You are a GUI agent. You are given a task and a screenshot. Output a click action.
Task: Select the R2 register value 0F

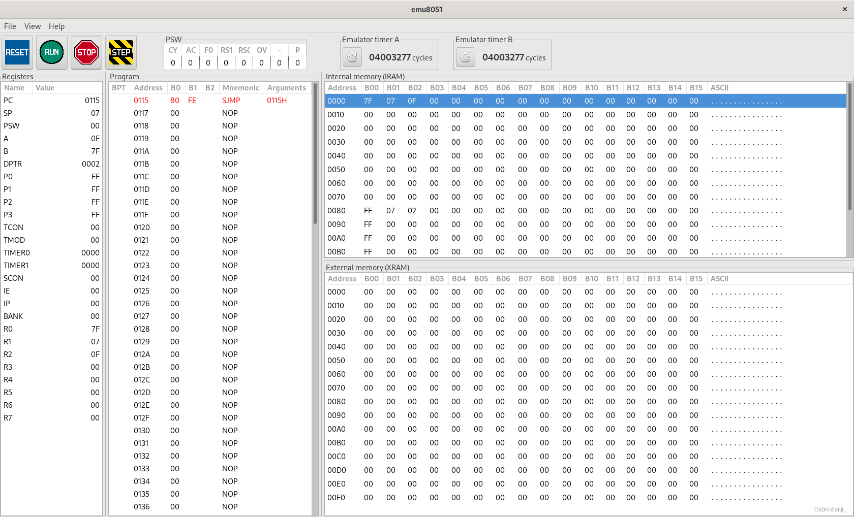point(95,354)
